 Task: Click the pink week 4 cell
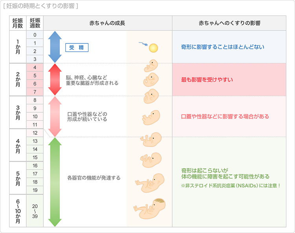pyautogui.click(x=35, y=67)
